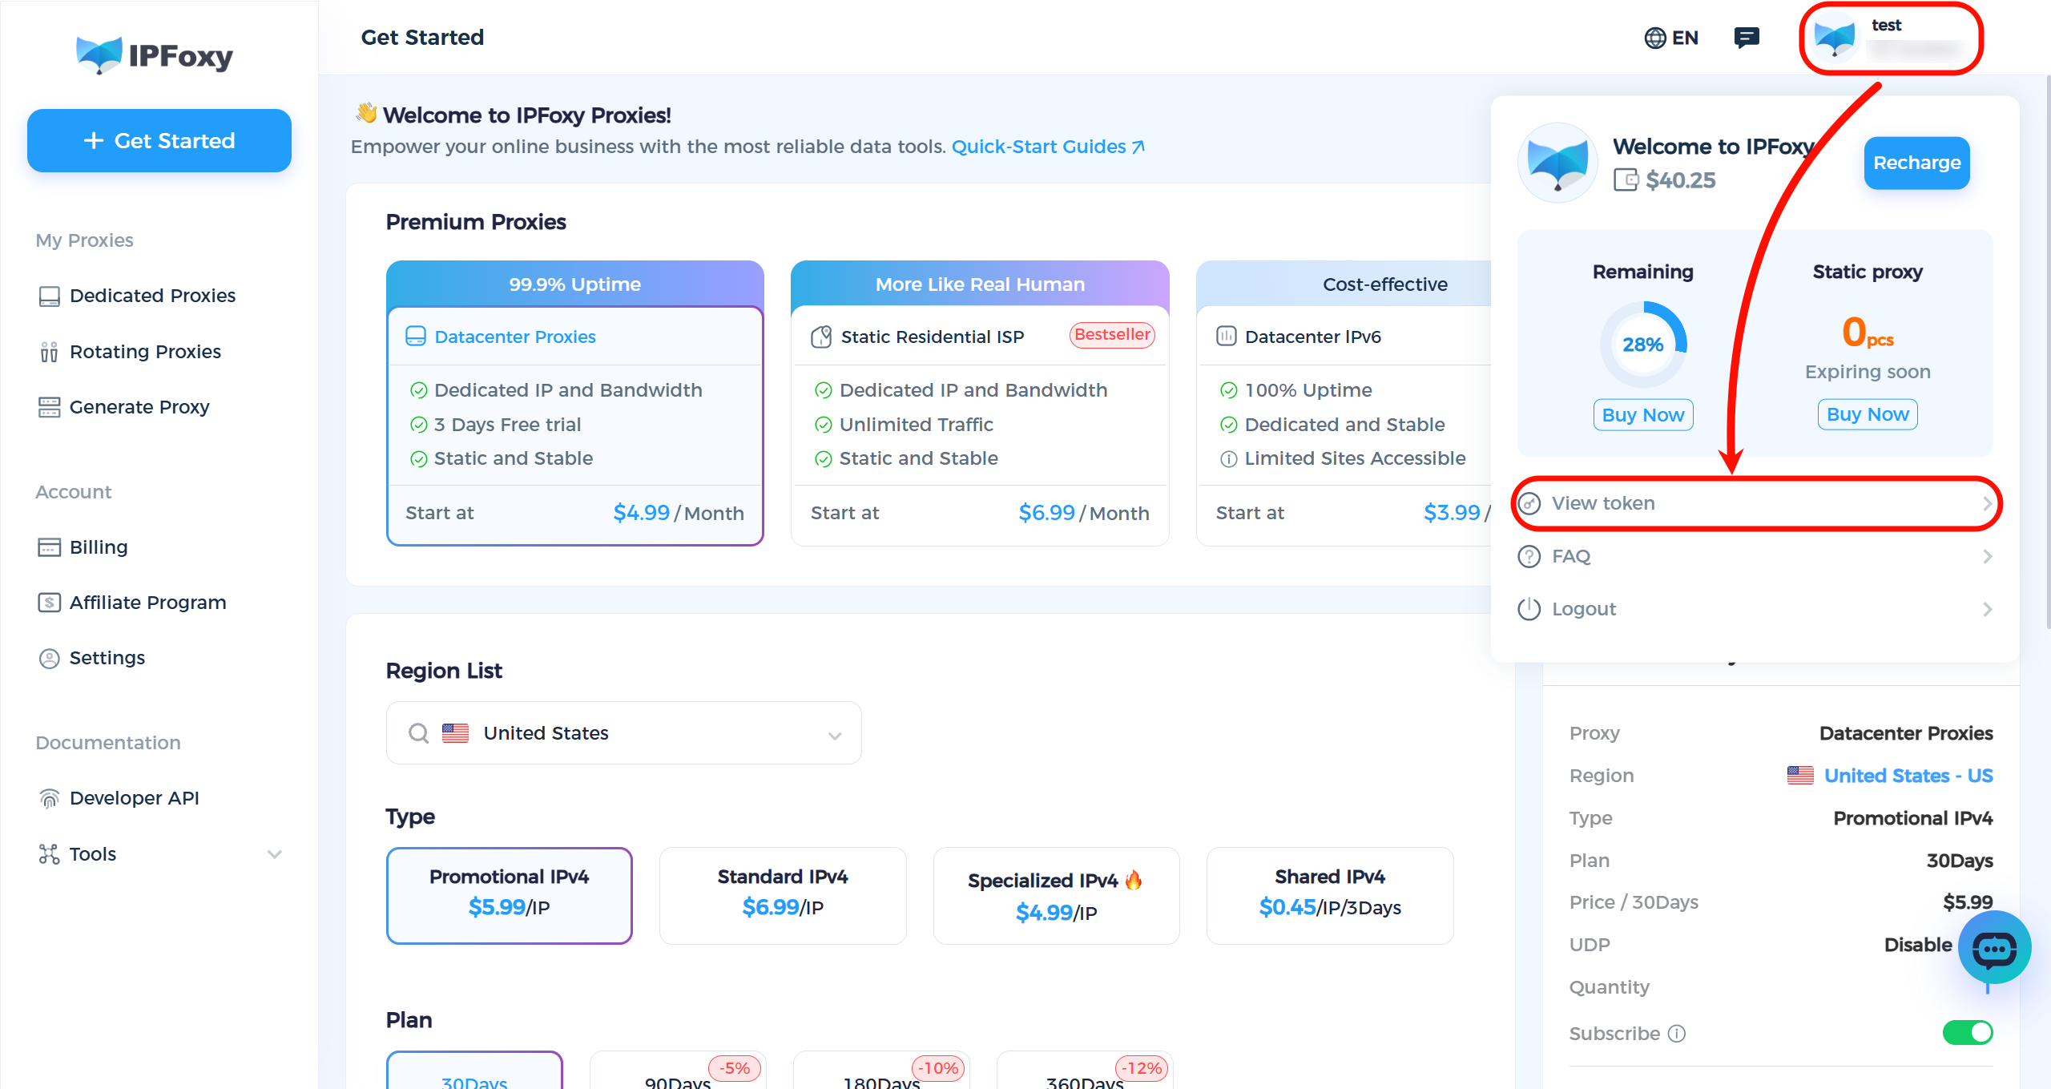The height and width of the screenshot is (1089, 2051).
Task: Click the Get Started page title
Action: tap(422, 38)
